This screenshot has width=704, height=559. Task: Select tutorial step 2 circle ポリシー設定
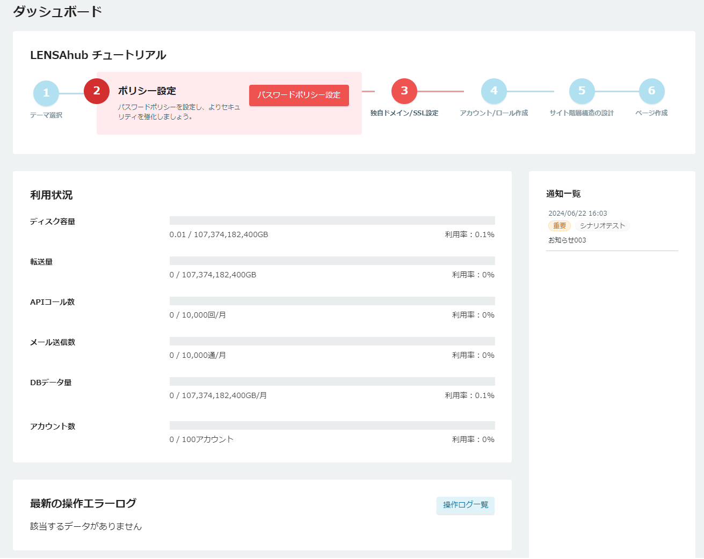pos(97,91)
